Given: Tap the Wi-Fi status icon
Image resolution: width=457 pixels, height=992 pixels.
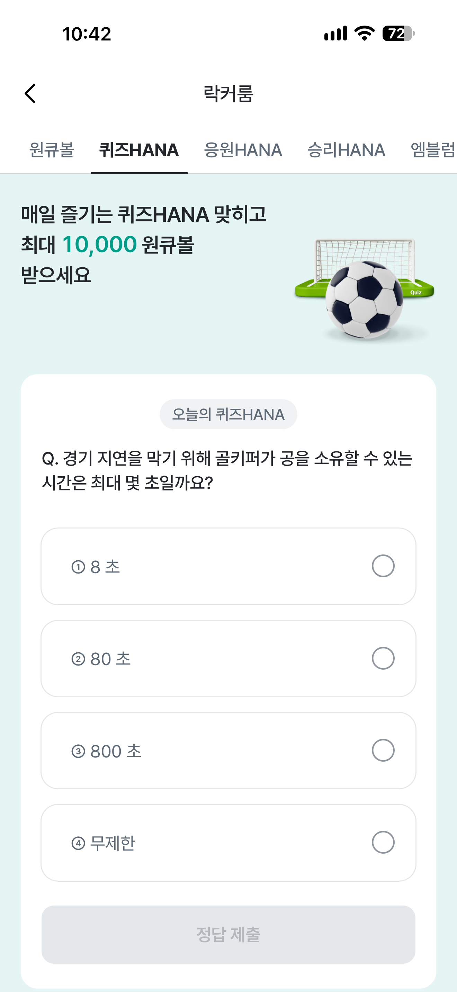Looking at the screenshot, I should coord(365,34).
